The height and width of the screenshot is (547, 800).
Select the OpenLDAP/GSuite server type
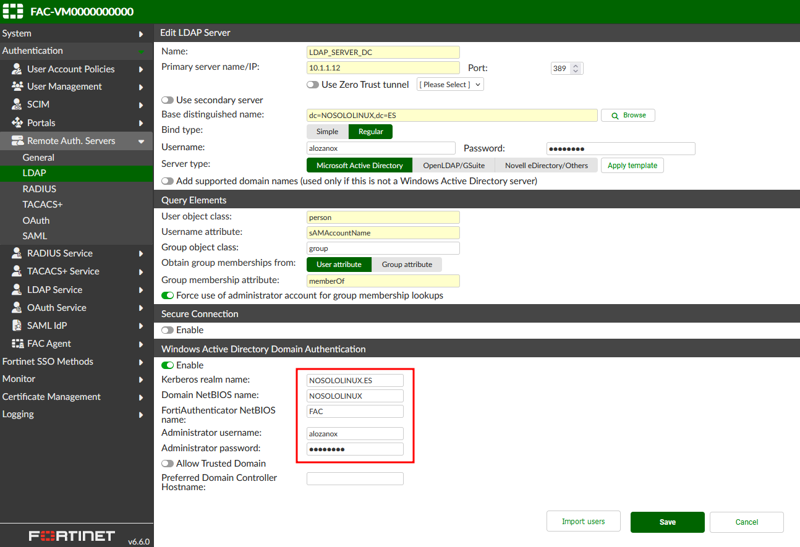pos(454,165)
